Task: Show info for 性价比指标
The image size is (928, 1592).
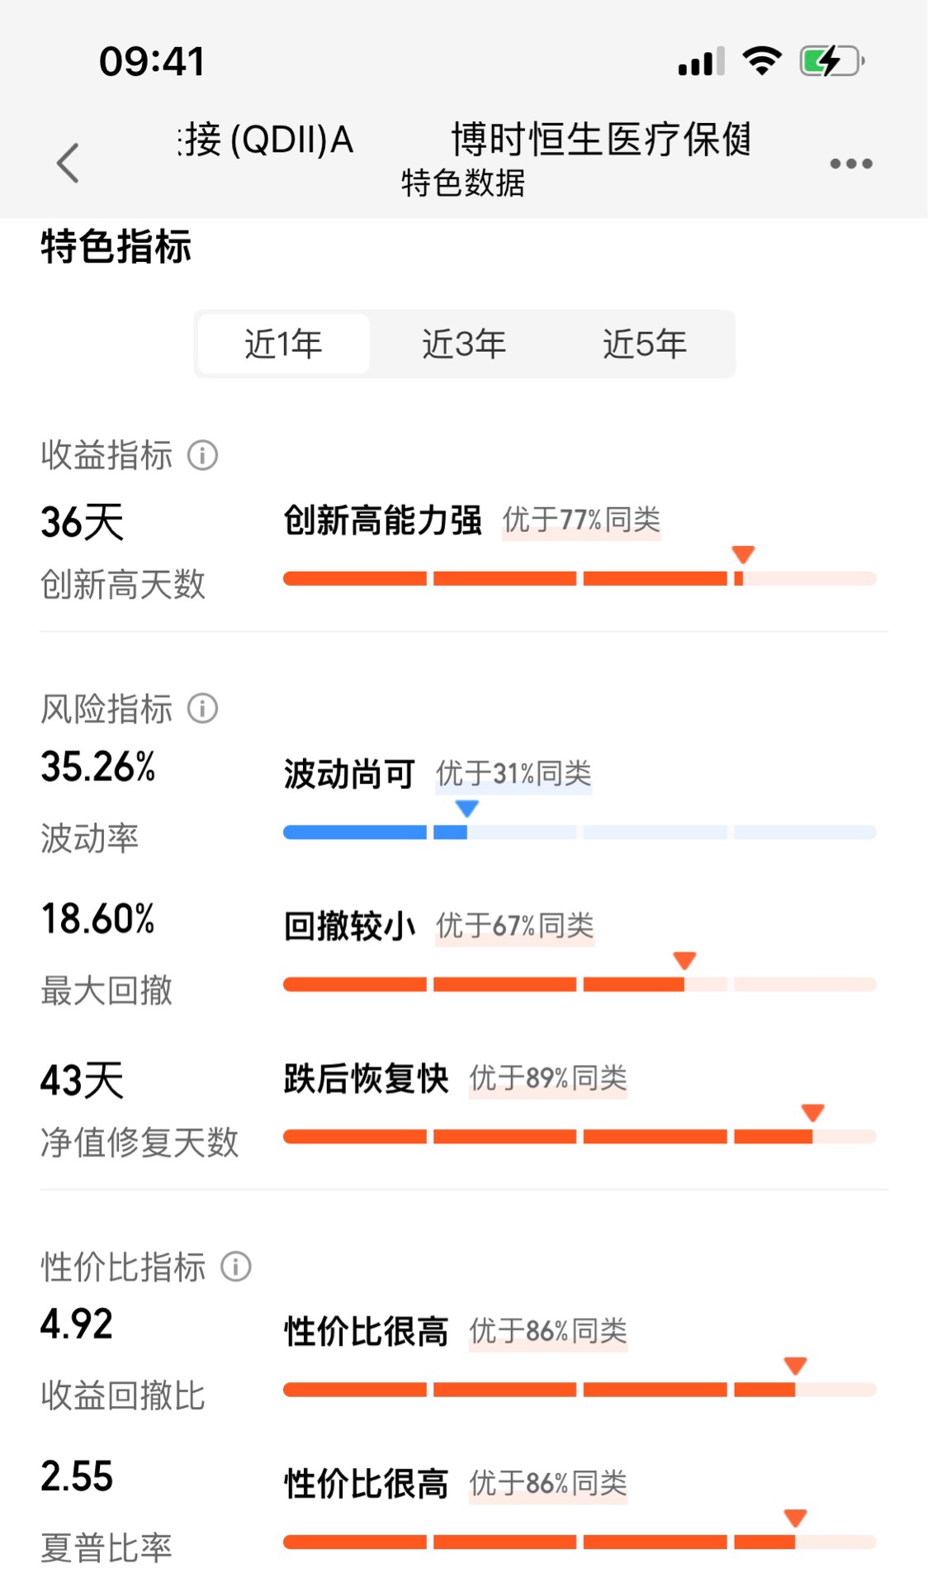Action: [235, 1266]
